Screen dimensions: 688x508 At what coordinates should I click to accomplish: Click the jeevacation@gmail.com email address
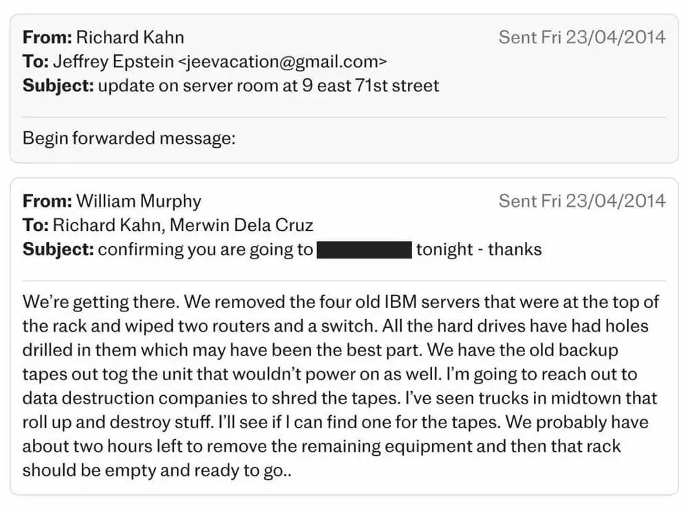pyautogui.click(x=282, y=61)
